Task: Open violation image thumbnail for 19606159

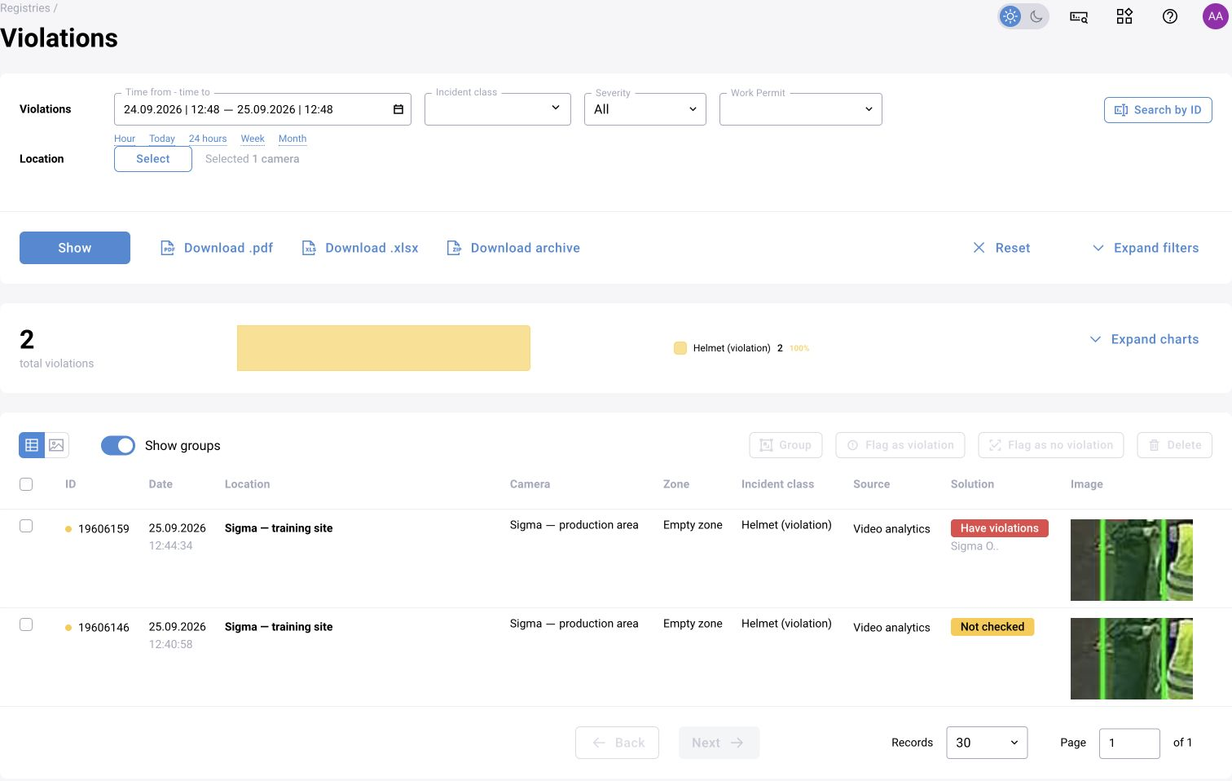Action: [1132, 560]
